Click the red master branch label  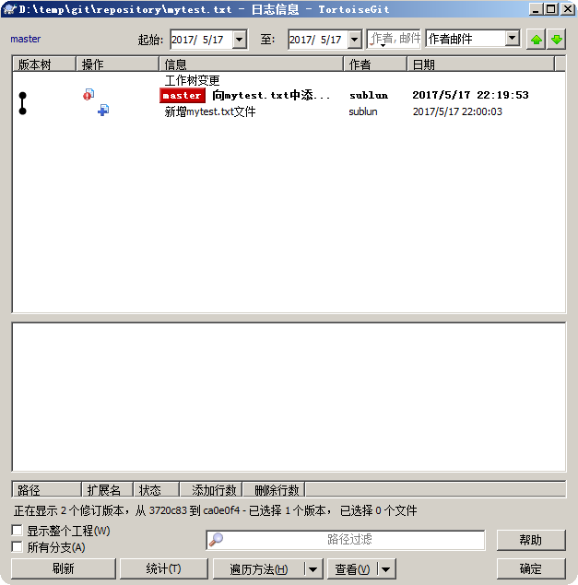click(x=183, y=96)
